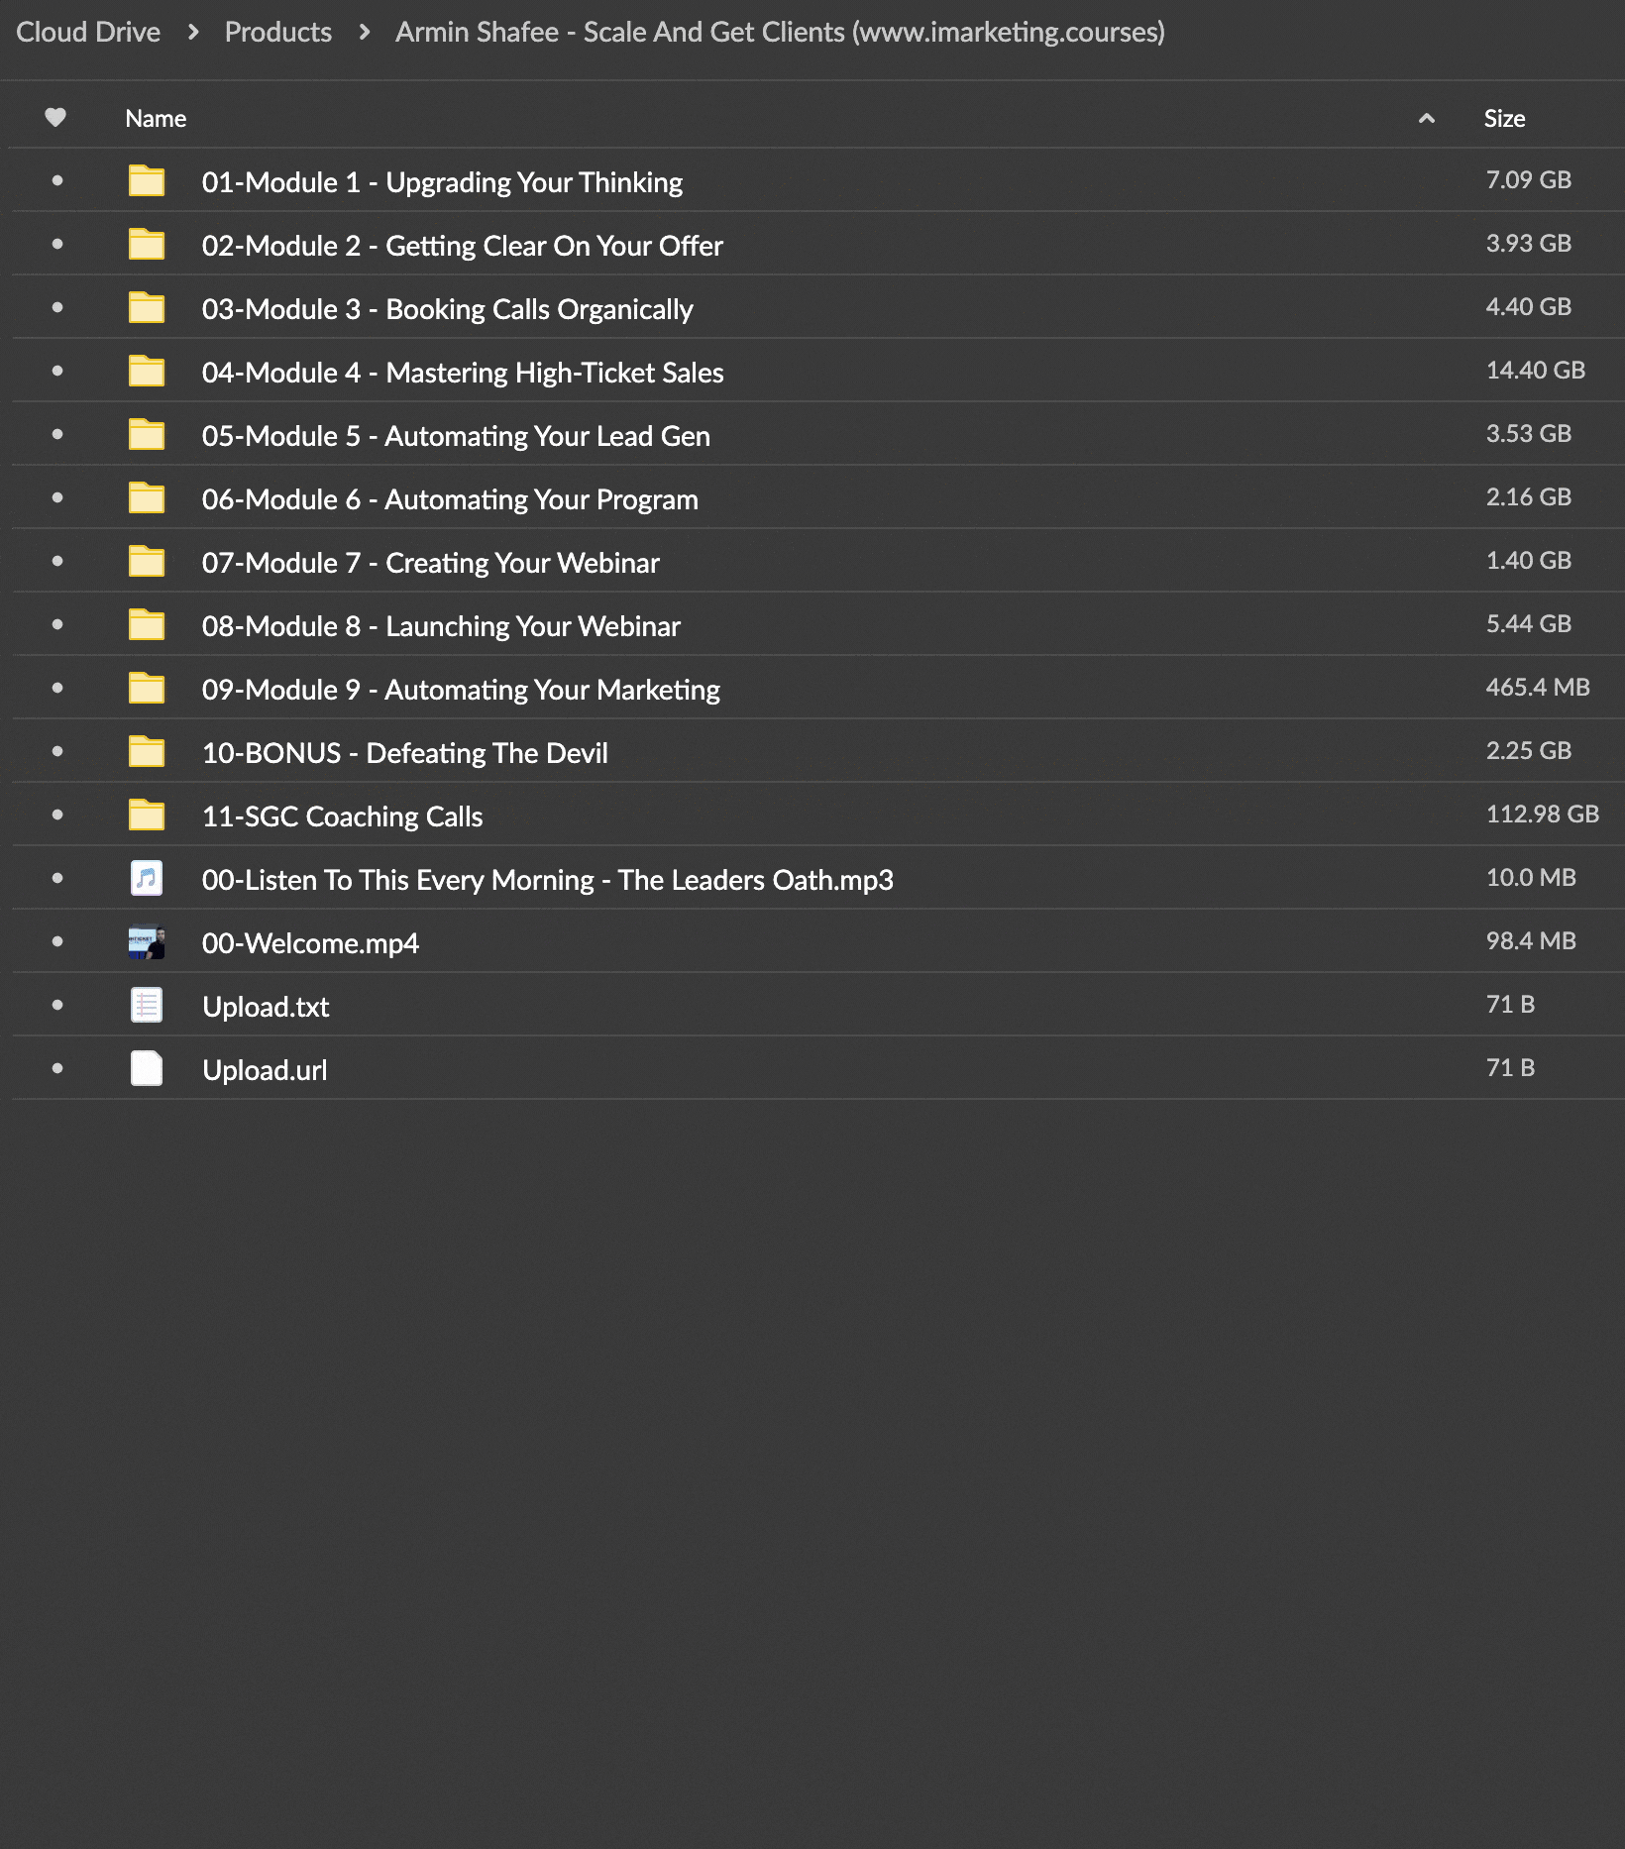Toggle favorite dot for 01-Module 1 row
1625x1849 pixels.
[57, 181]
